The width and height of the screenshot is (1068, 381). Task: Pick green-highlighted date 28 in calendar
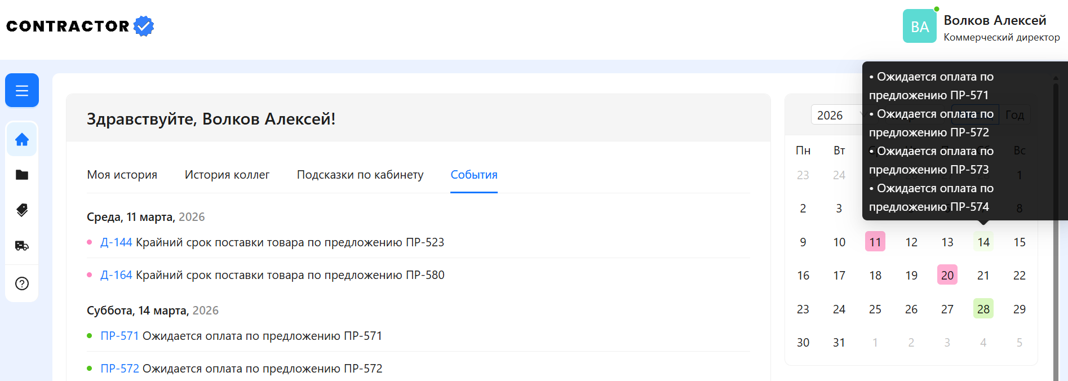[x=983, y=309]
